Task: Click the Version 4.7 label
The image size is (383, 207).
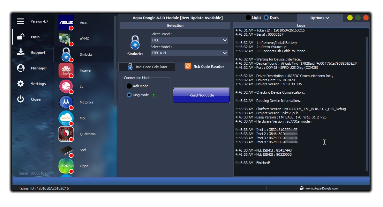Action: pyautogui.click(x=40, y=21)
